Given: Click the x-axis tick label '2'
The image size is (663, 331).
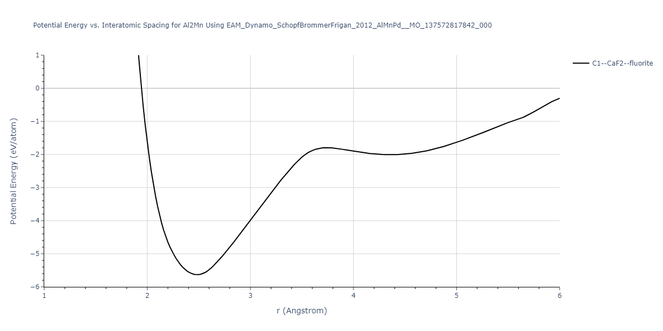Looking at the screenshot, I should [148, 296].
